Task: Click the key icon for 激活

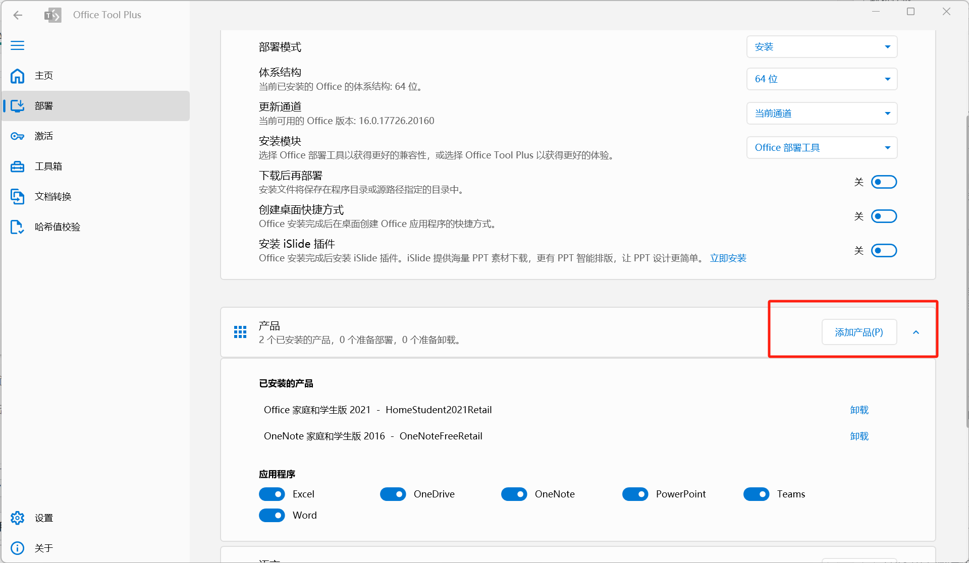Action: click(x=18, y=136)
